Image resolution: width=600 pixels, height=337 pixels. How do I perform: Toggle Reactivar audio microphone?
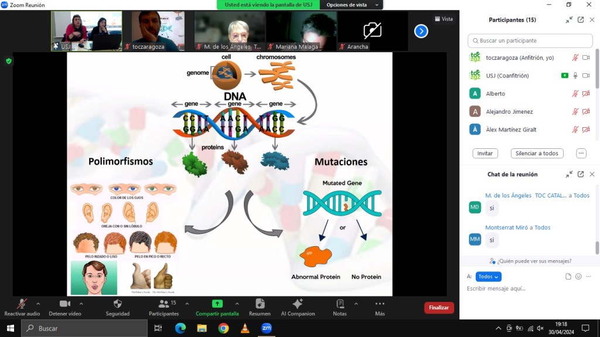click(22, 304)
